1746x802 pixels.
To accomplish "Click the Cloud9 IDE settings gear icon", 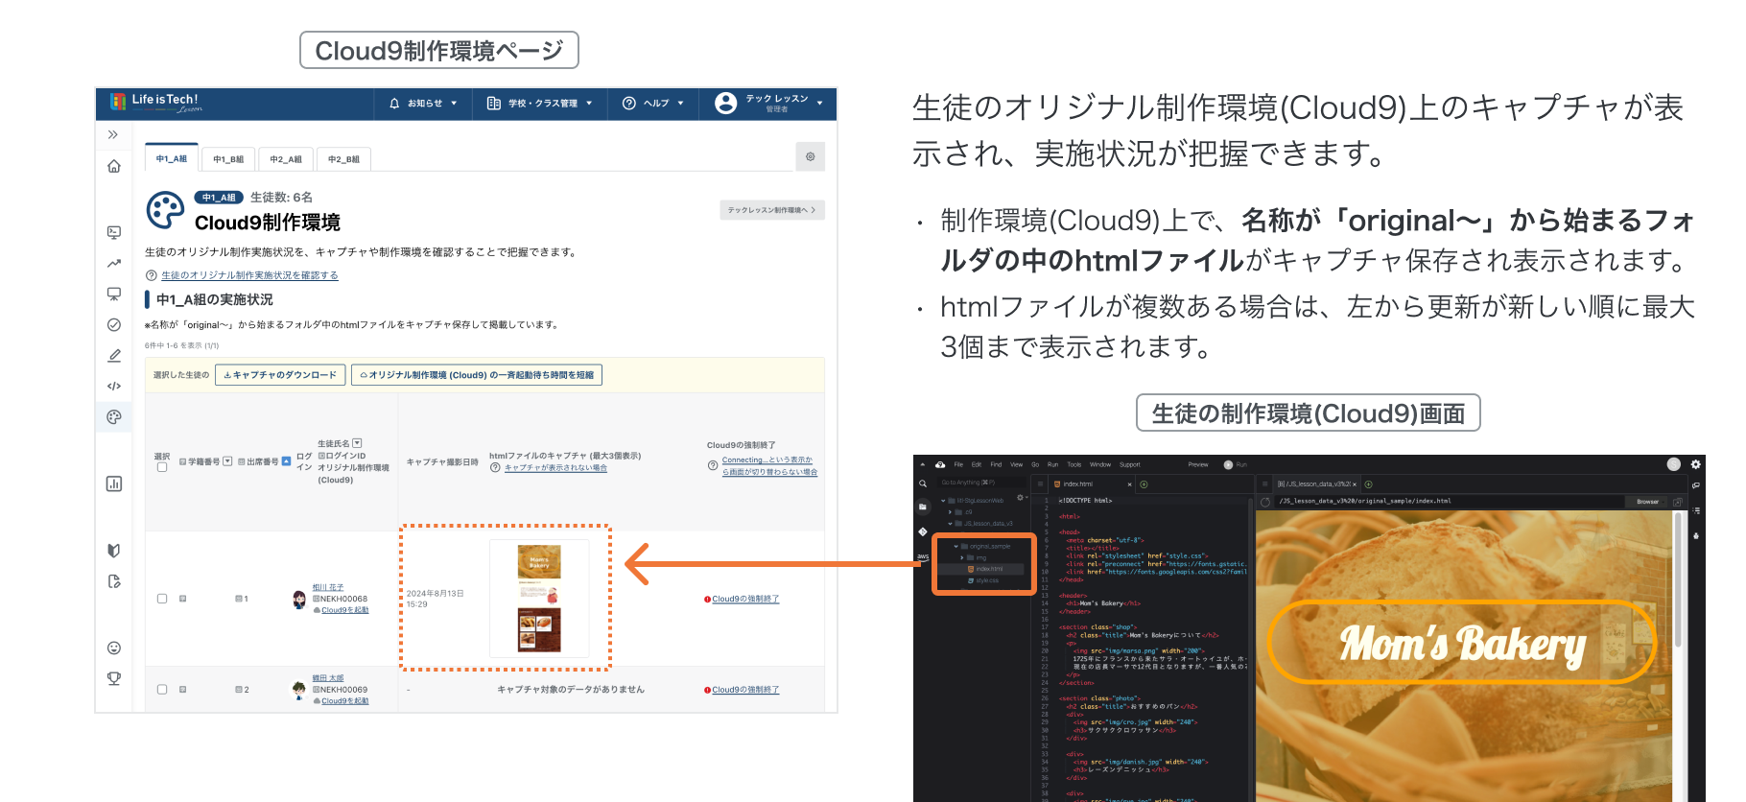I will click(x=1695, y=464).
